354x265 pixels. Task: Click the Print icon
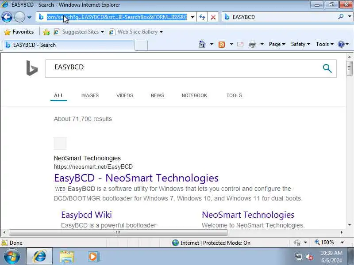point(252,45)
